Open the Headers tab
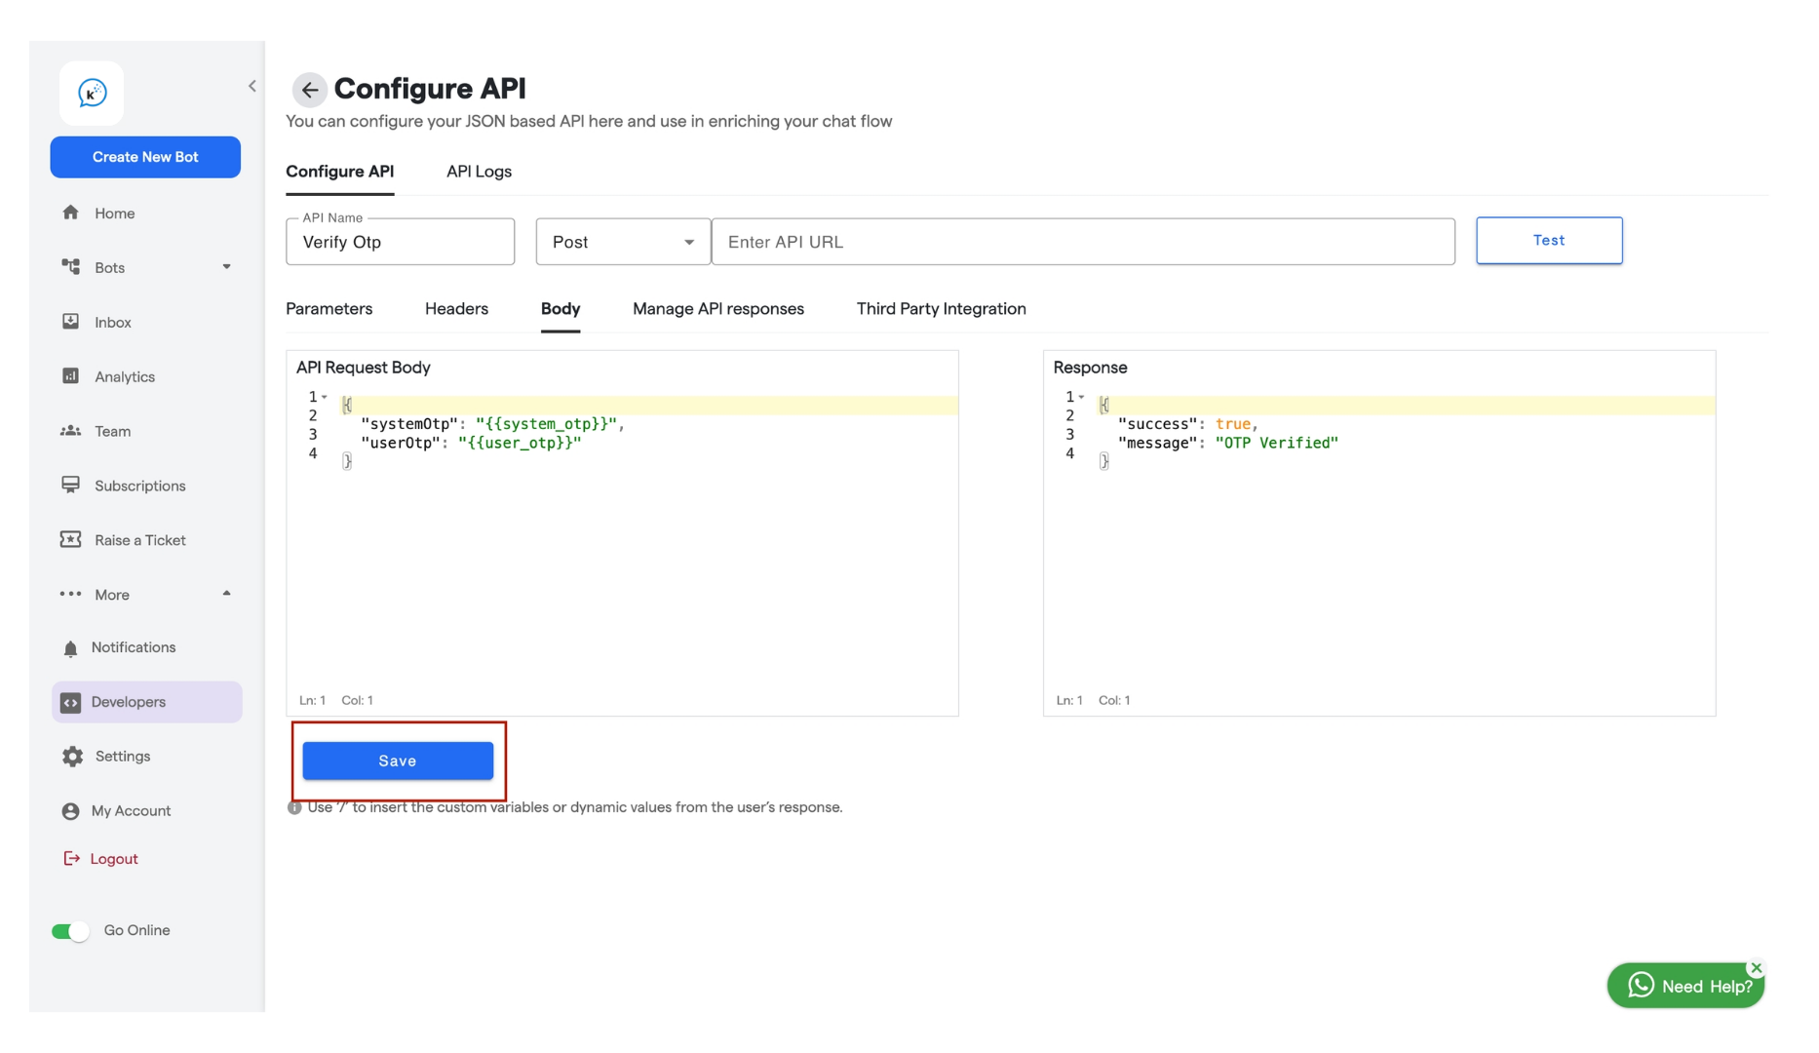Screen dimensions: 1819x1053 click(456, 309)
